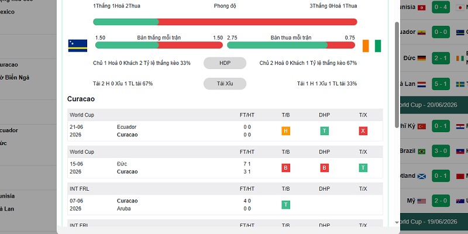Click the modal's vertical scrollbar thumb
Image resolution: width=468 pixels, height=234 pixels.
pyautogui.click(x=397, y=75)
